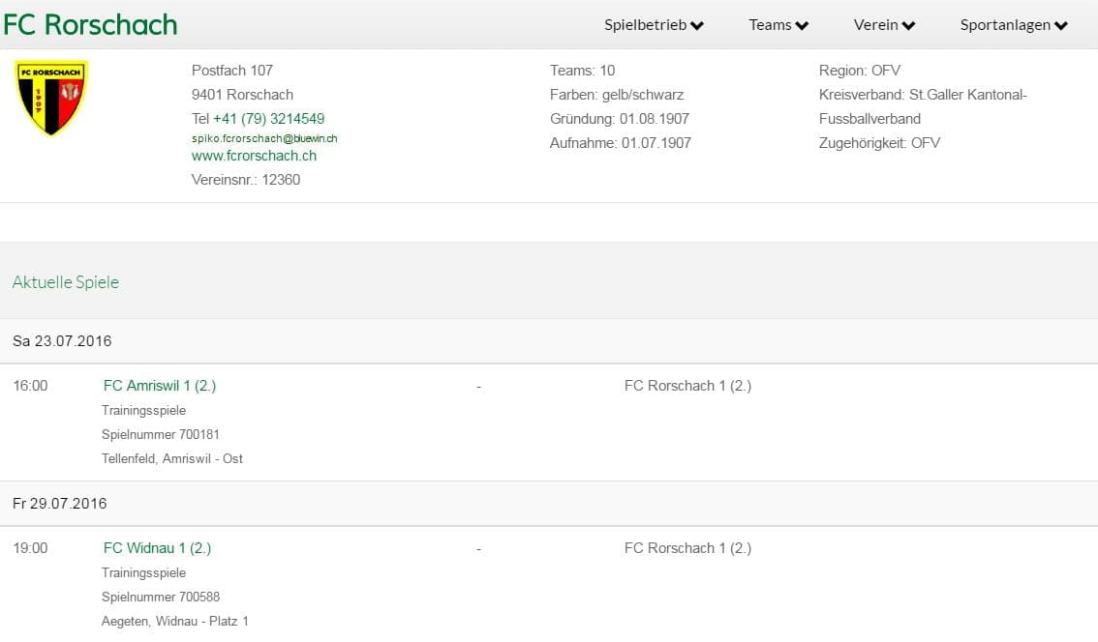Click the Fr 29.07.2016 date header

60,504
